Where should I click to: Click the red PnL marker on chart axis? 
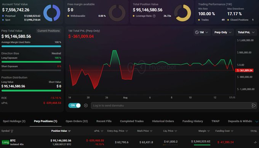tap(245, 71)
